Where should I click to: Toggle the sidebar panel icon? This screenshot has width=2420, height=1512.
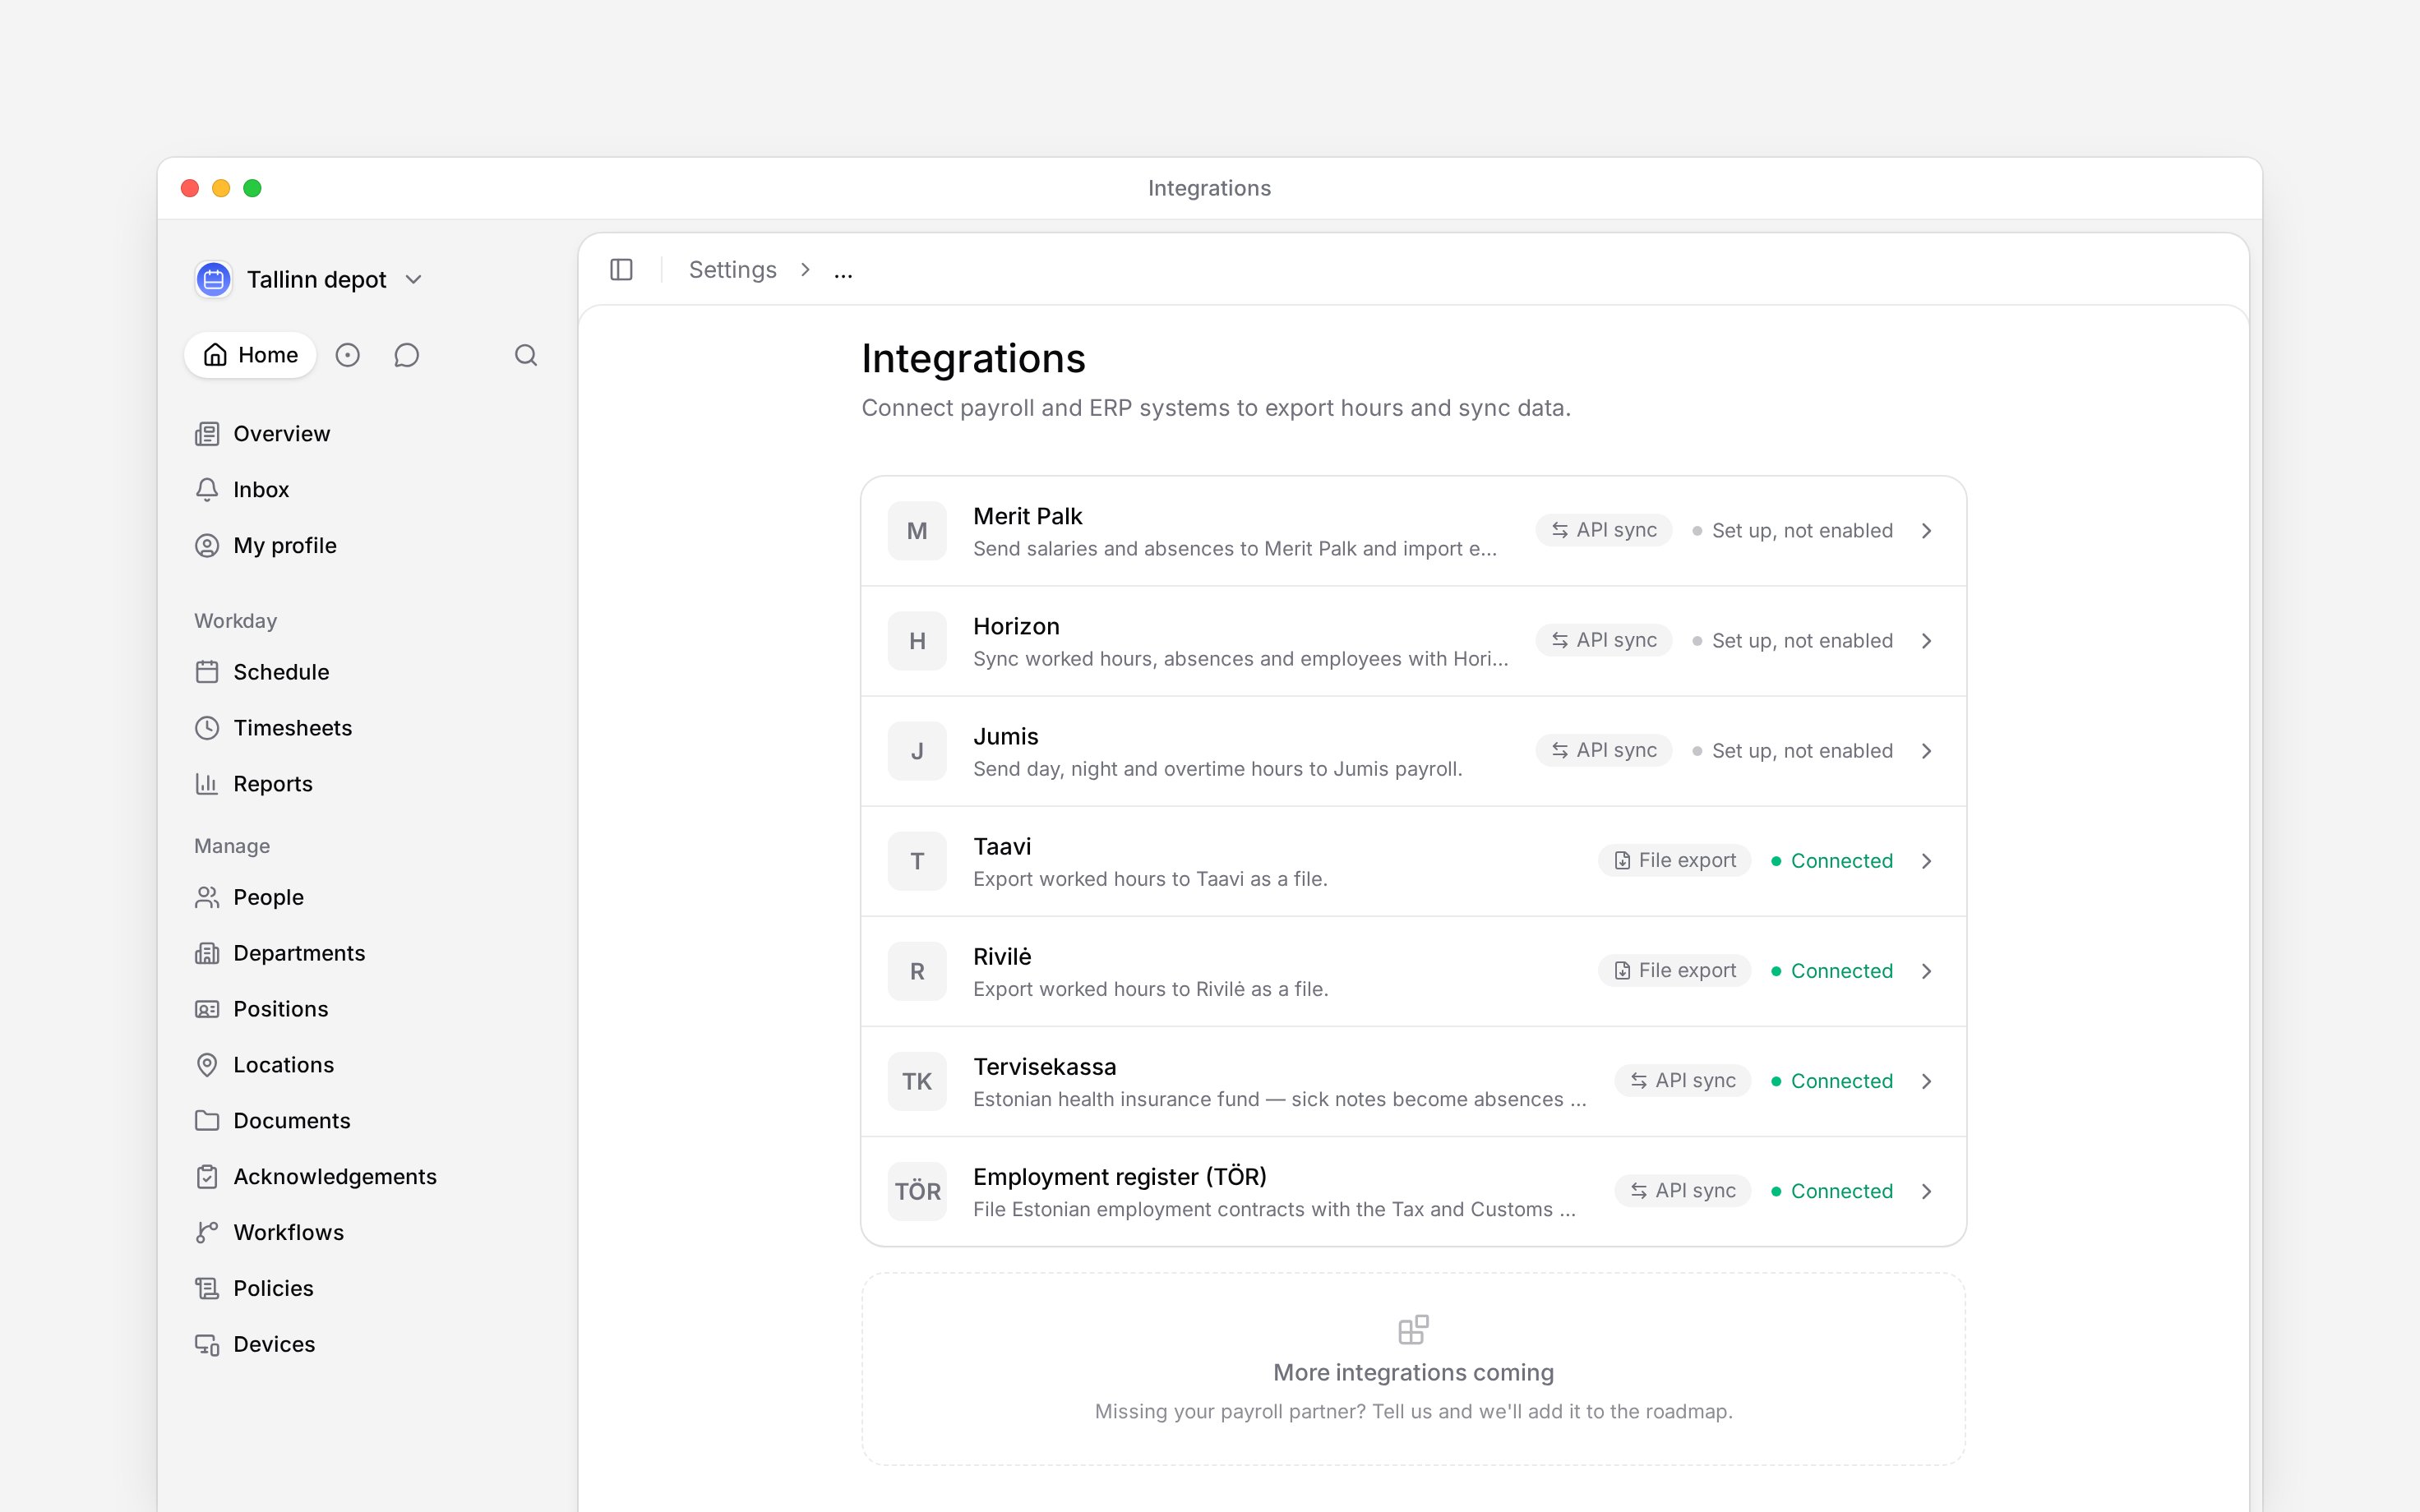pos(621,270)
